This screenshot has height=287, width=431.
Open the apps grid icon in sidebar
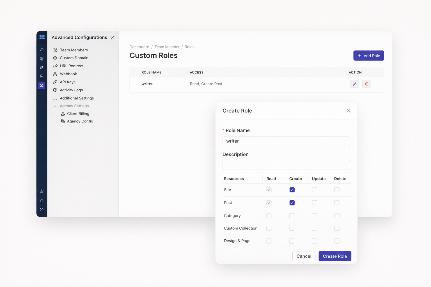(42, 37)
